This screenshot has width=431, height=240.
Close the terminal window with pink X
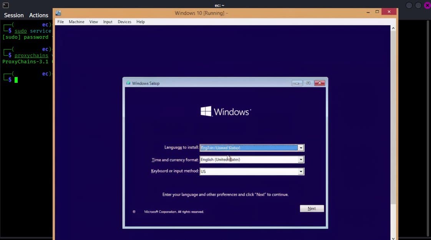[x=428, y=5]
